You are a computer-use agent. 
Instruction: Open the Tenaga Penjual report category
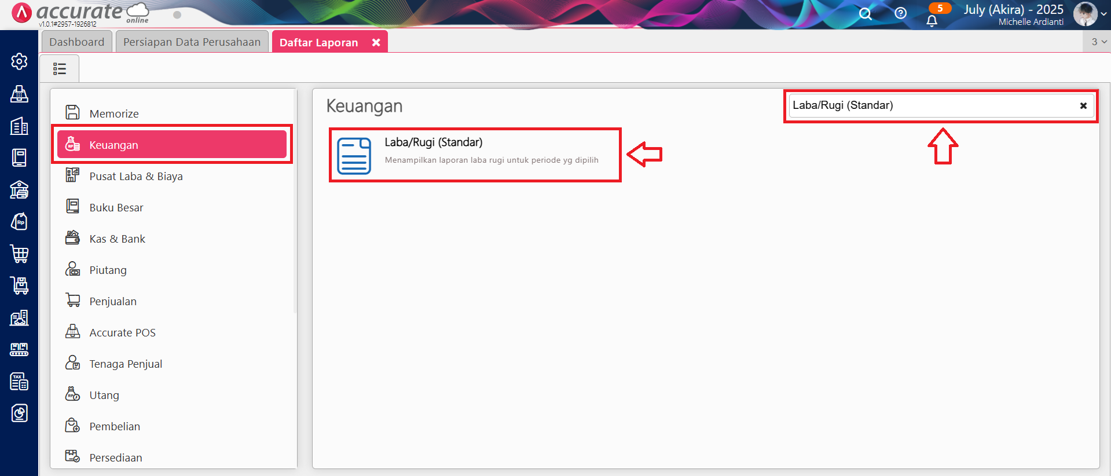pos(172,364)
